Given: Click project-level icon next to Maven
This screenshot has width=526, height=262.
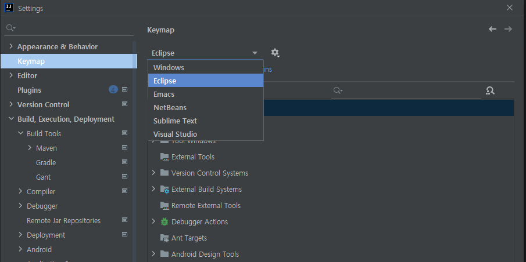Looking at the screenshot, I should pyautogui.click(x=125, y=148).
